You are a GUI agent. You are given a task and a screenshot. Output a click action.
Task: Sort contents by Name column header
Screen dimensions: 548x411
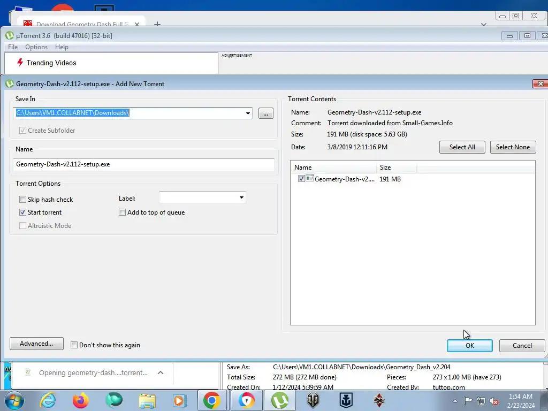[333, 168]
